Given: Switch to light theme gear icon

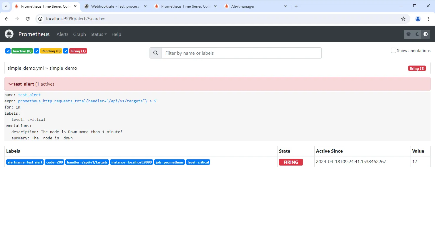Looking at the screenshot, I should 409,34.
